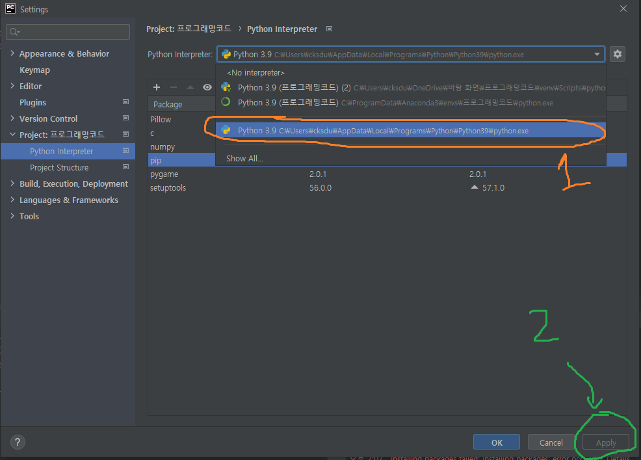Click the add package plus icon
The image size is (641, 460).
pos(157,87)
